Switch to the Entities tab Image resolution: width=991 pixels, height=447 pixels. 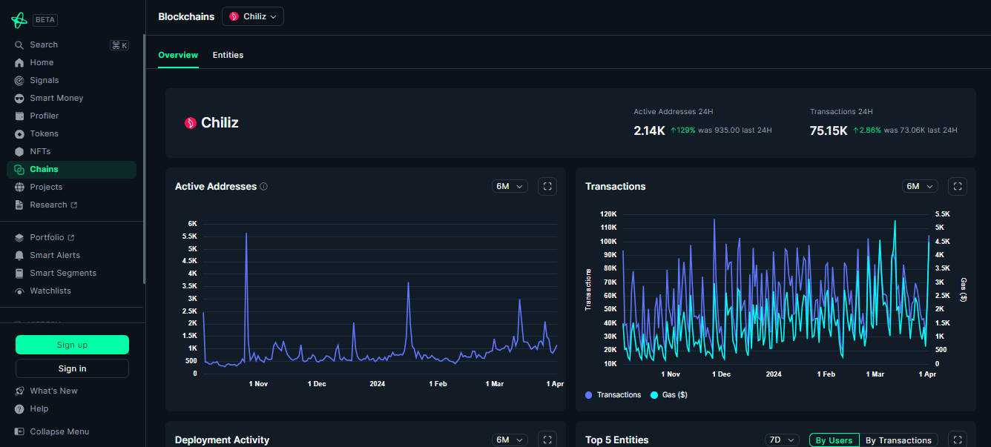(228, 56)
